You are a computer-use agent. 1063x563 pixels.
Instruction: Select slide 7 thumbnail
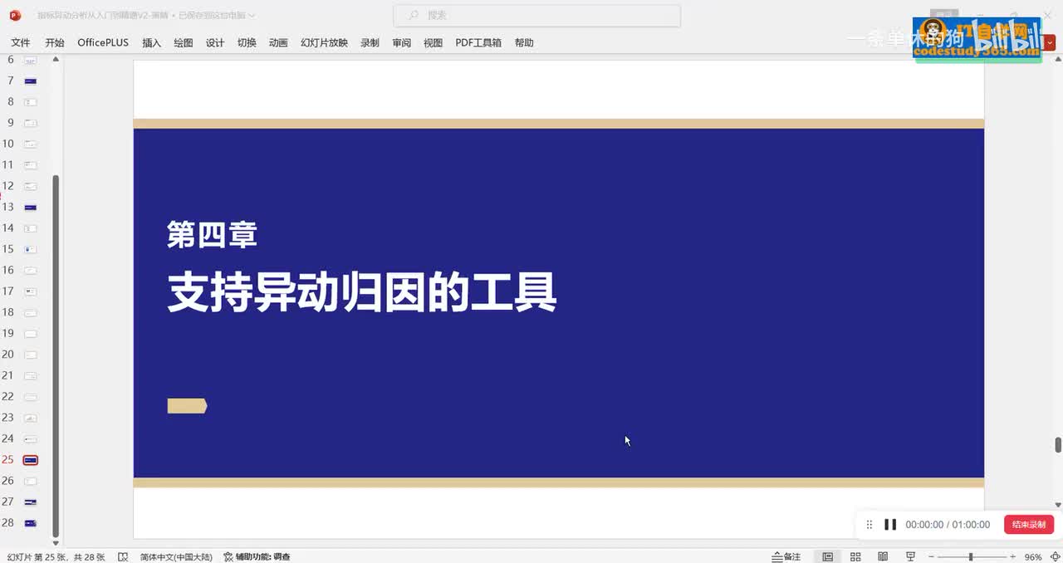[30, 81]
